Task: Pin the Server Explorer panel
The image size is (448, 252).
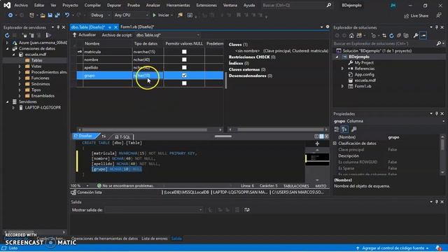Action: (x=58, y=27)
